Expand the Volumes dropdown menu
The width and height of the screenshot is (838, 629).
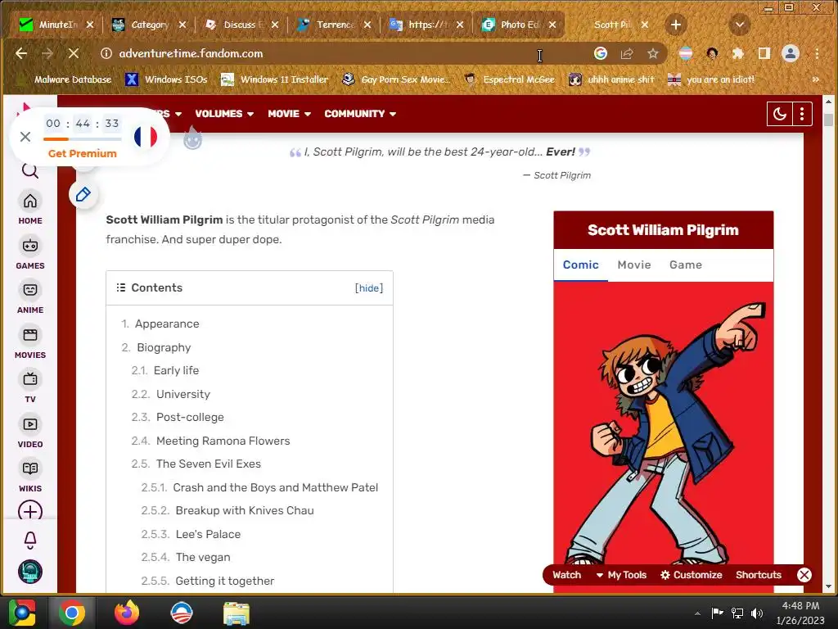click(224, 114)
